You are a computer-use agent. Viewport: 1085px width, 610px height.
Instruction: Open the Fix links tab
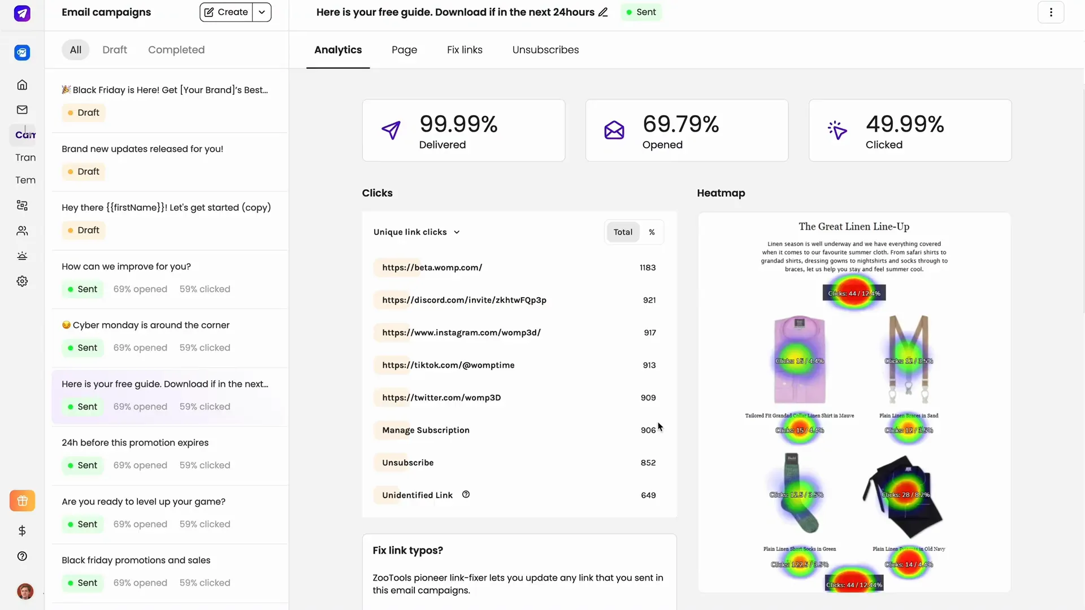tap(465, 50)
